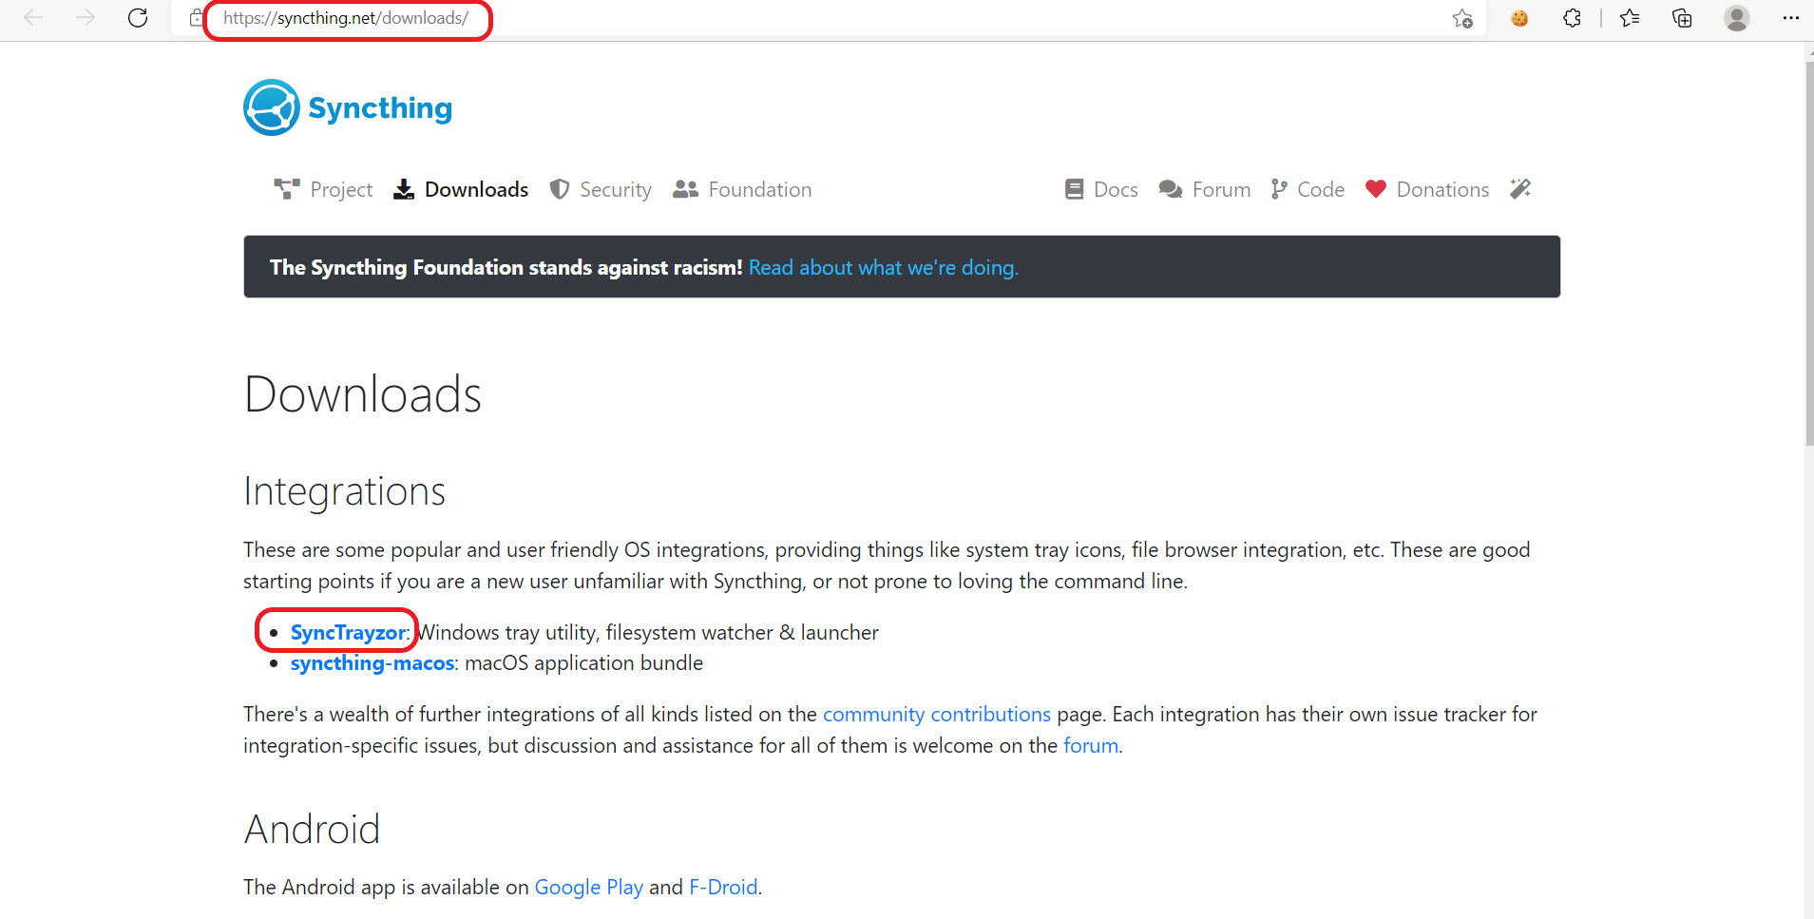Screen dimensions: 1814x919
Task: Click the Syncthing brand name text
Action: [x=380, y=108]
